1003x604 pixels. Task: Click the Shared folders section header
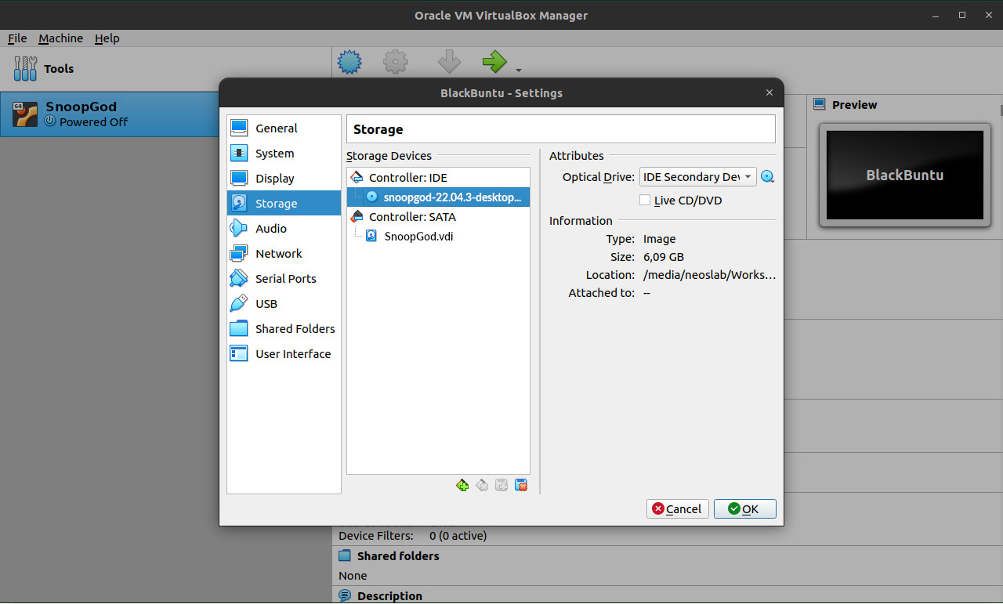pos(398,556)
